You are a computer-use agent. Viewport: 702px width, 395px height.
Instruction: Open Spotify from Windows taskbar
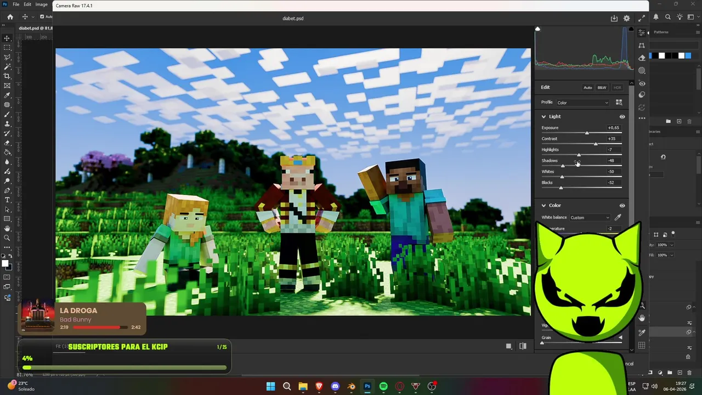[383, 386]
